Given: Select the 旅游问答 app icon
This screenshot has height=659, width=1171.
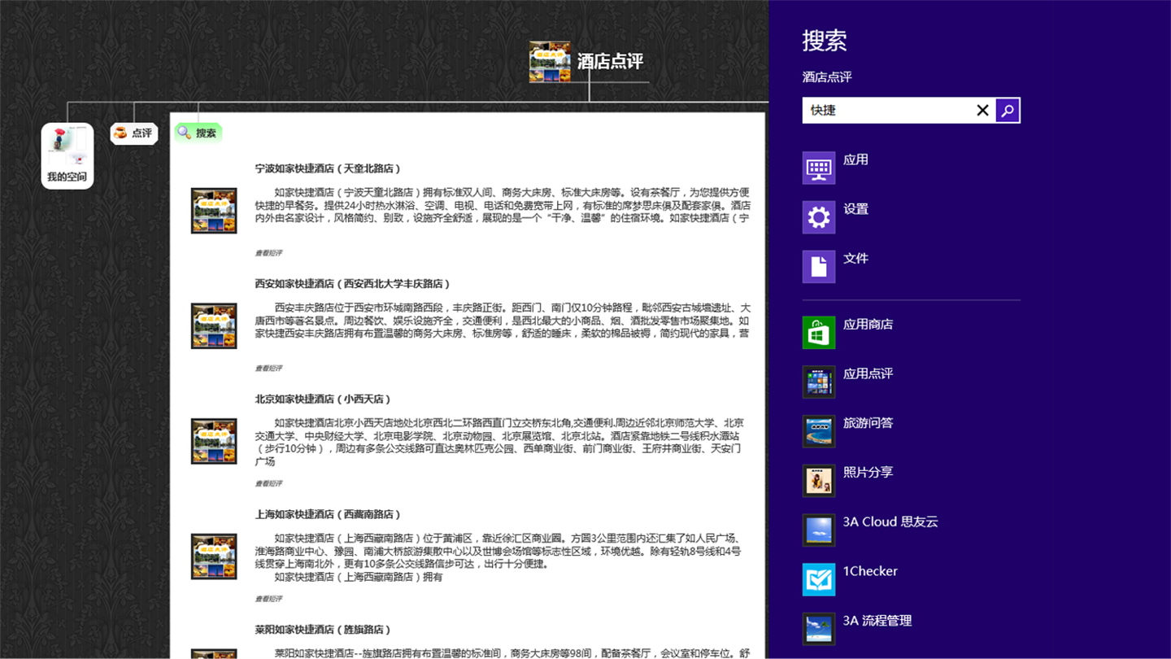Looking at the screenshot, I should 819,431.
